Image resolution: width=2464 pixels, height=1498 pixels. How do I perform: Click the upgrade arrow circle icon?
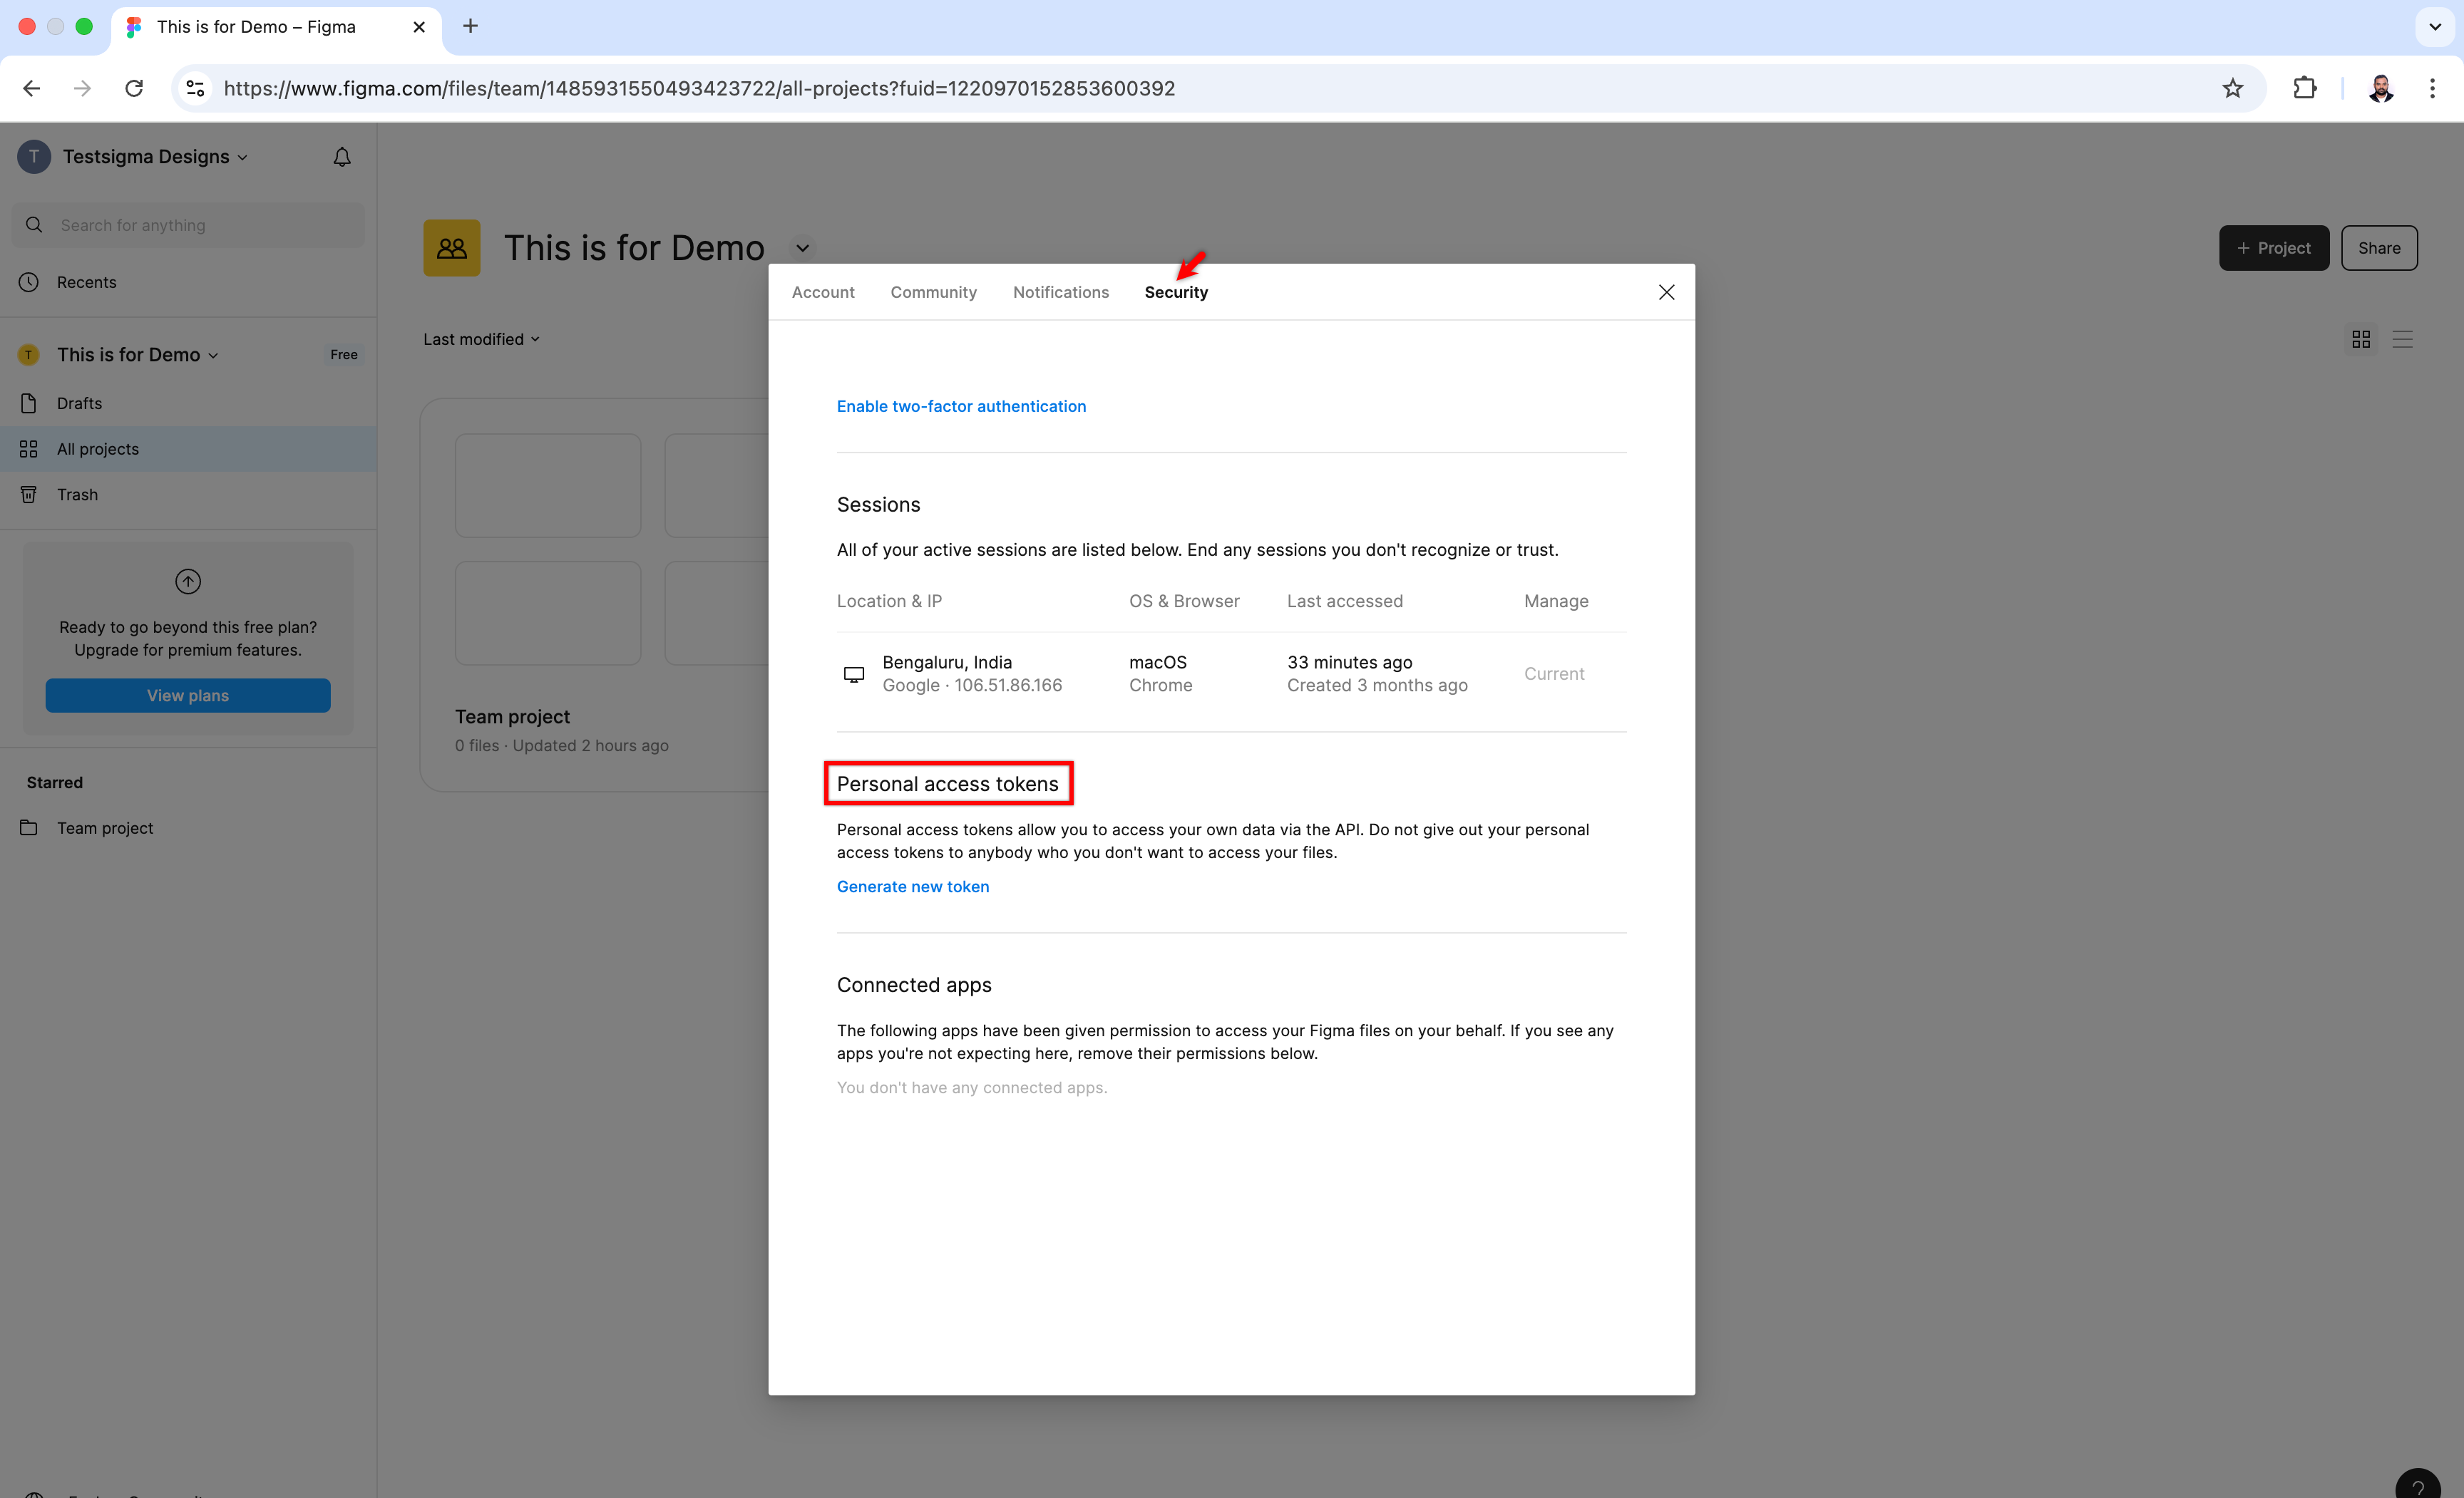pos(188,582)
